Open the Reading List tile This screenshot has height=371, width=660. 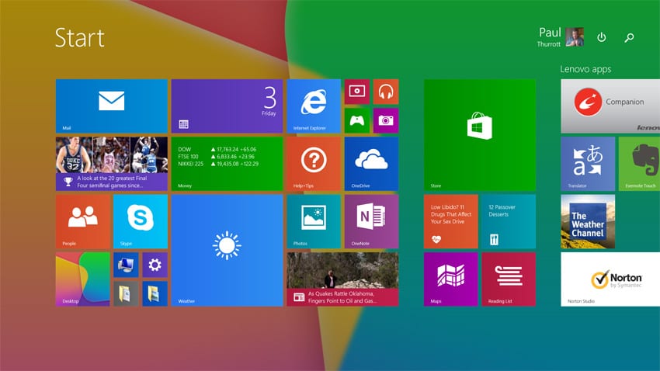point(509,279)
